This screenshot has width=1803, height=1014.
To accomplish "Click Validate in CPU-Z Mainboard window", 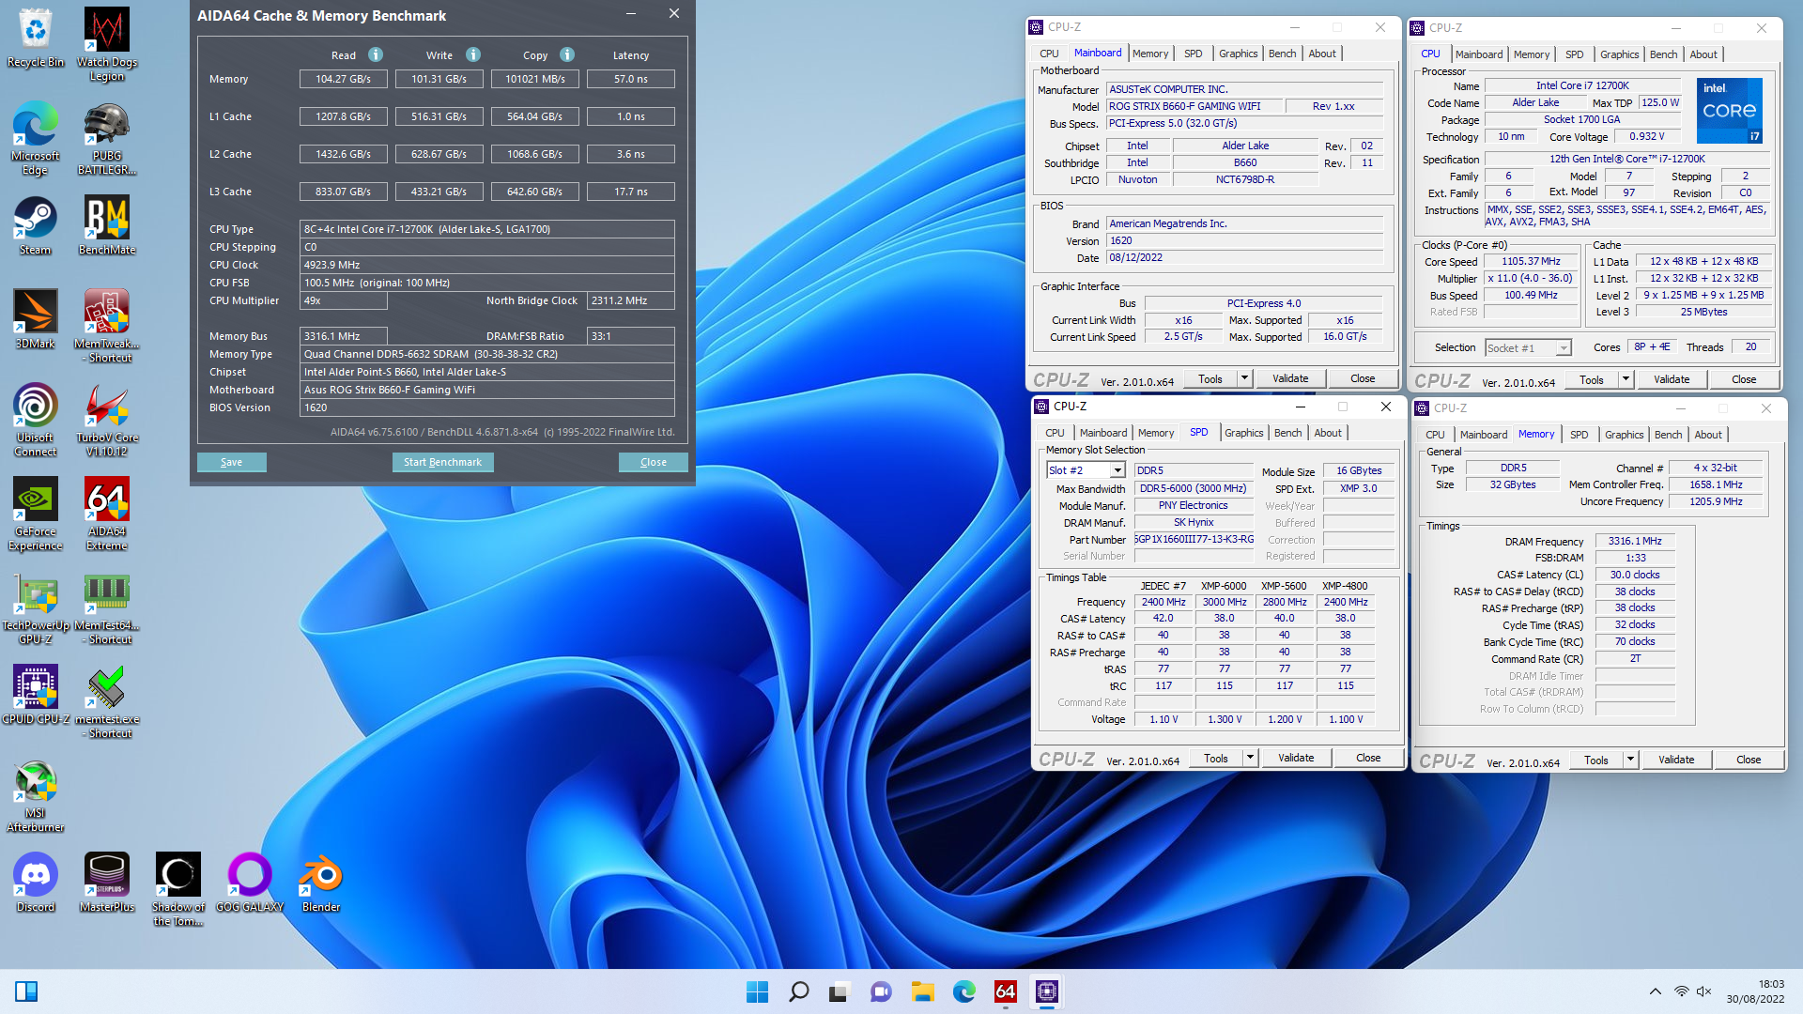I will pyautogui.click(x=1290, y=378).
